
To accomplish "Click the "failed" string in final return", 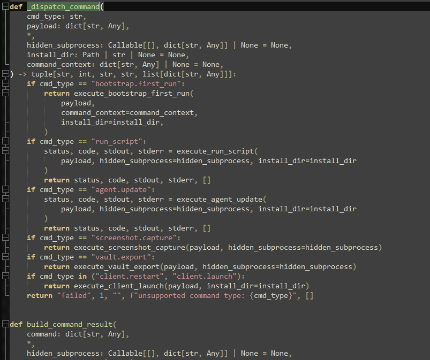I will [x=74, y=296].
